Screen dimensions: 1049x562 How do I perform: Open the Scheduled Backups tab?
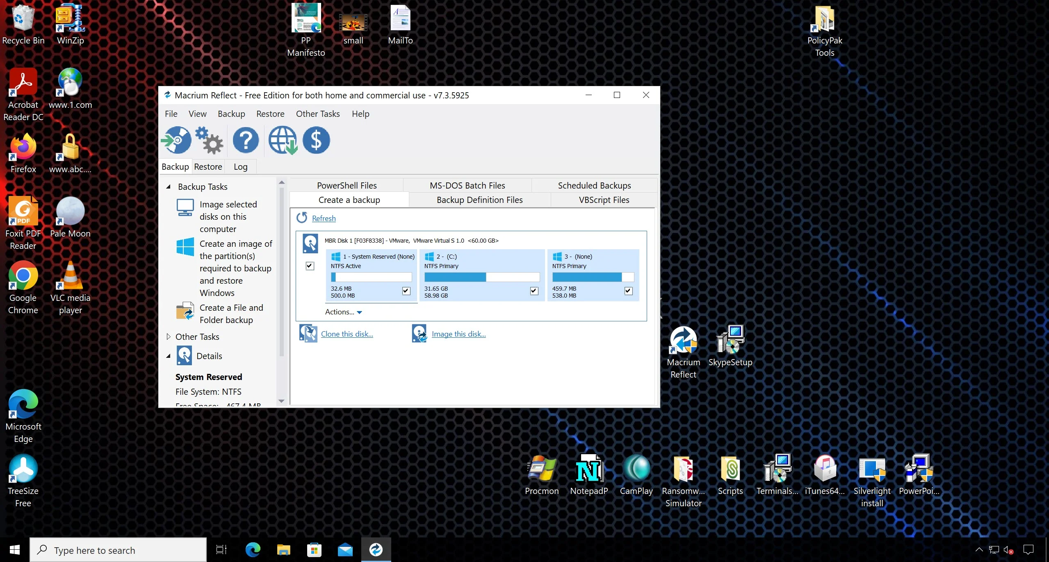click(x=594, y=185)
